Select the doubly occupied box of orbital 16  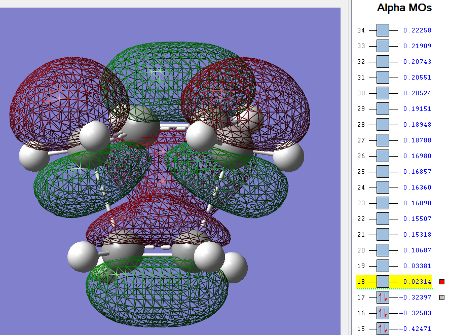pyautogui.click(x=383, y=313)
